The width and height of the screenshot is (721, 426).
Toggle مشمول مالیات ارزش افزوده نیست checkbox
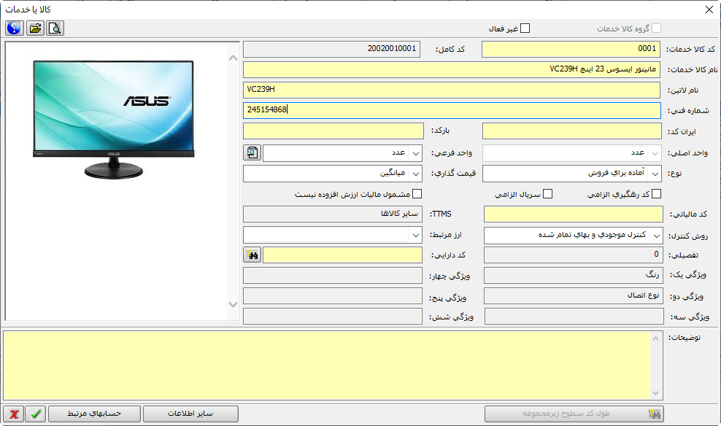pyautogui.click(x=417, y=194)
